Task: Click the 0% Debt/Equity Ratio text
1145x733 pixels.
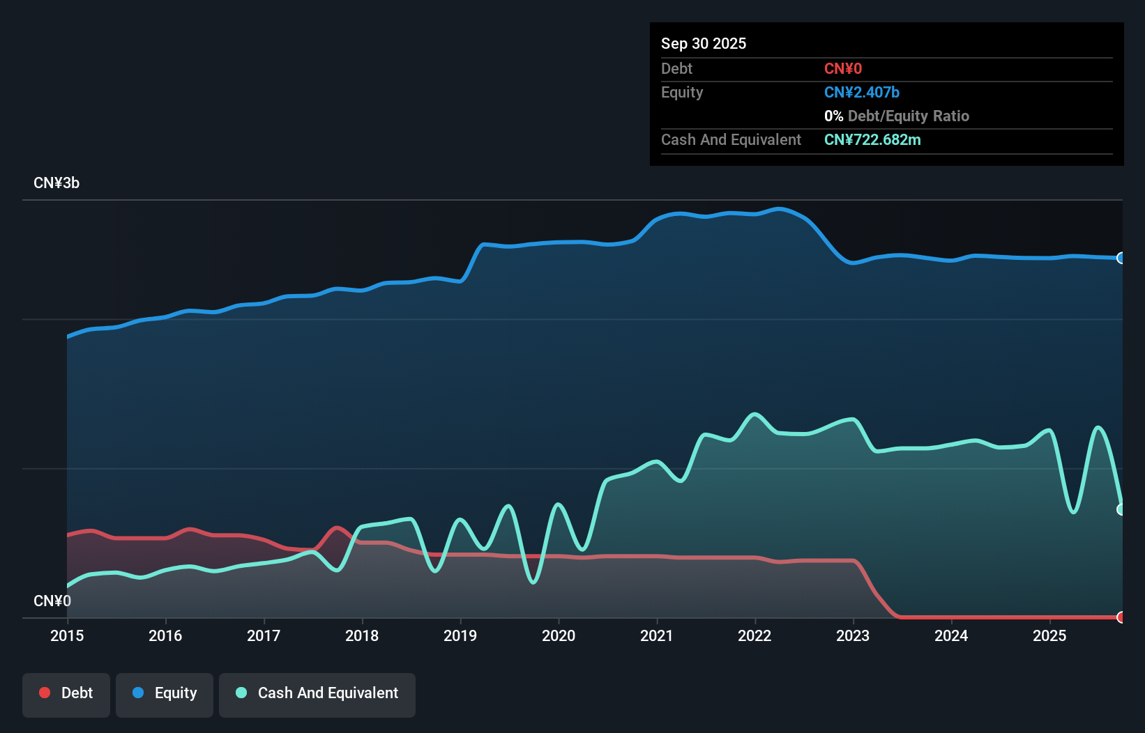Action: [x=897, y=116]
